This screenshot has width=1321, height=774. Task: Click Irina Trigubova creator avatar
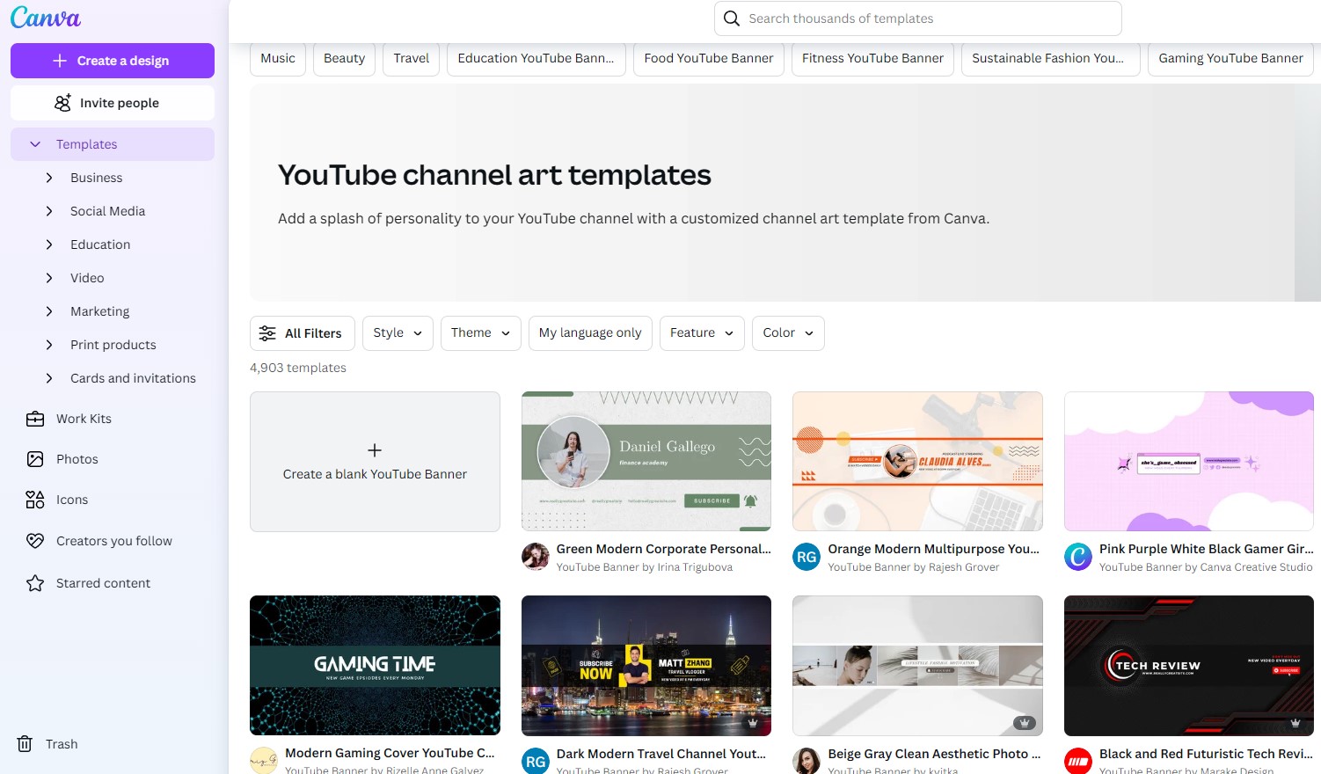[536, 557]
